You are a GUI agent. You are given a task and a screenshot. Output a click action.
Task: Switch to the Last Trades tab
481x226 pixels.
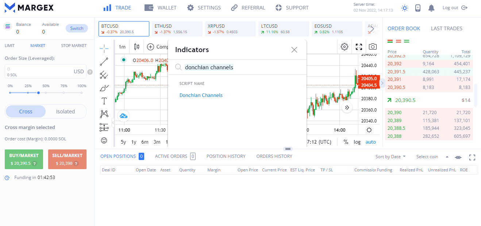click(446, 28)
